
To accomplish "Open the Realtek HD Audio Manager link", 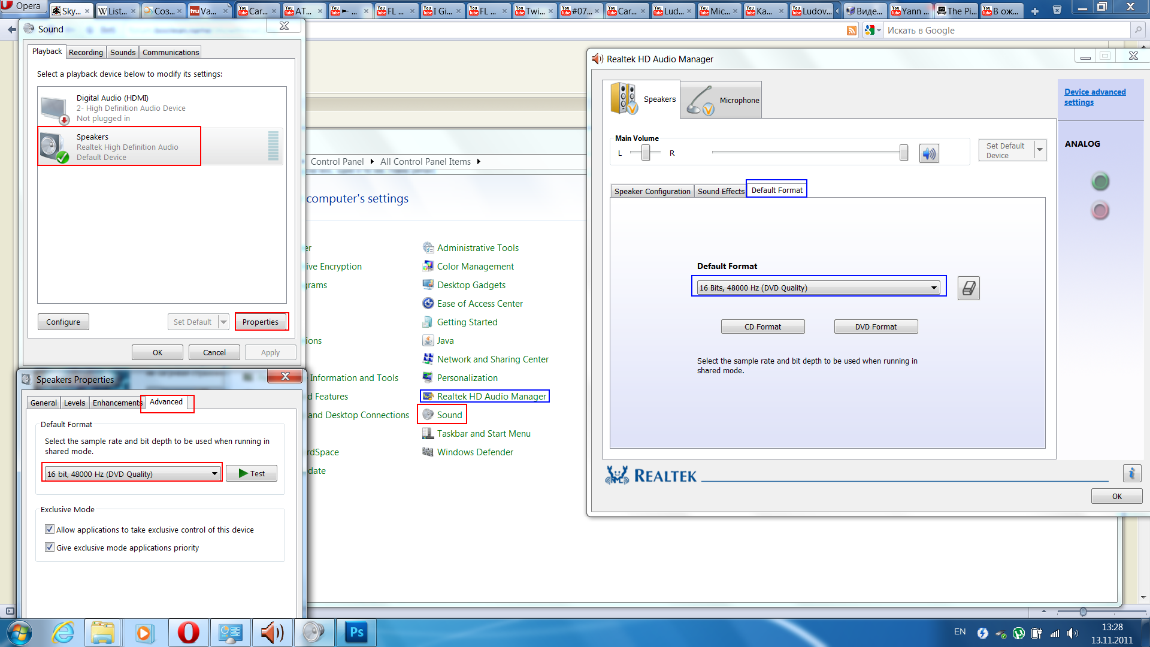I will point(485,396).
